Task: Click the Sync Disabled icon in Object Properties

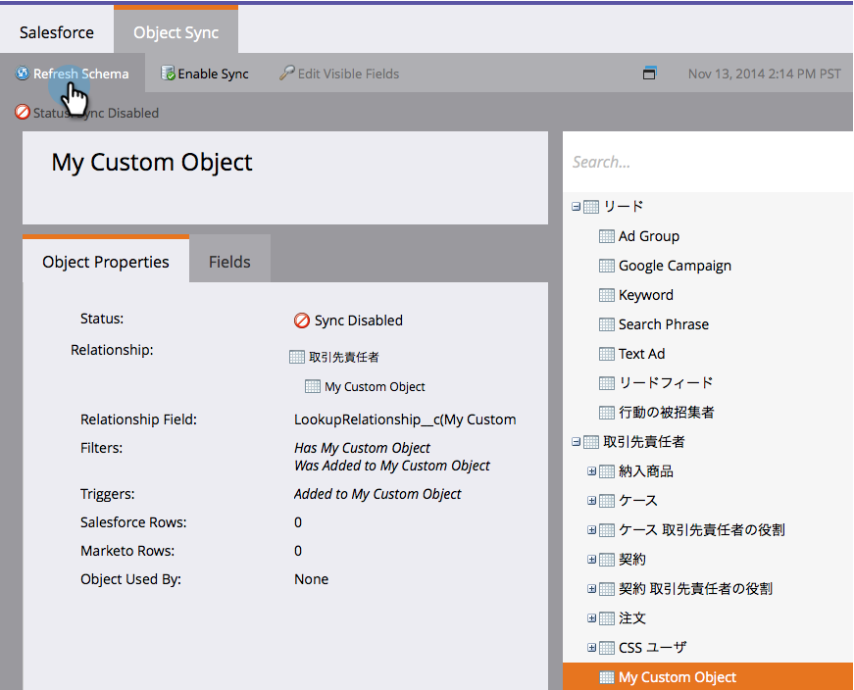Action: click(x=302, y=320)
